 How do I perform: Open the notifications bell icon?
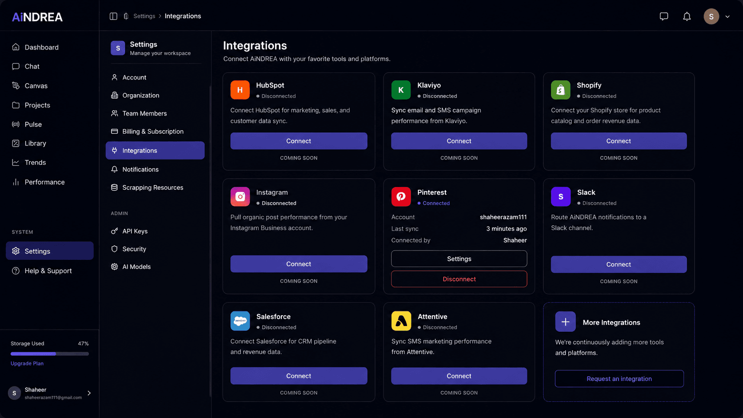(x=687, y=16)
